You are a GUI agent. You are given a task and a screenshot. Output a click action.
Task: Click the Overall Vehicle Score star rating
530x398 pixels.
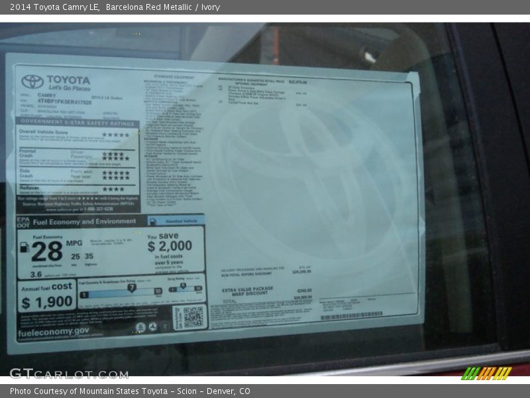coord(115,135)
